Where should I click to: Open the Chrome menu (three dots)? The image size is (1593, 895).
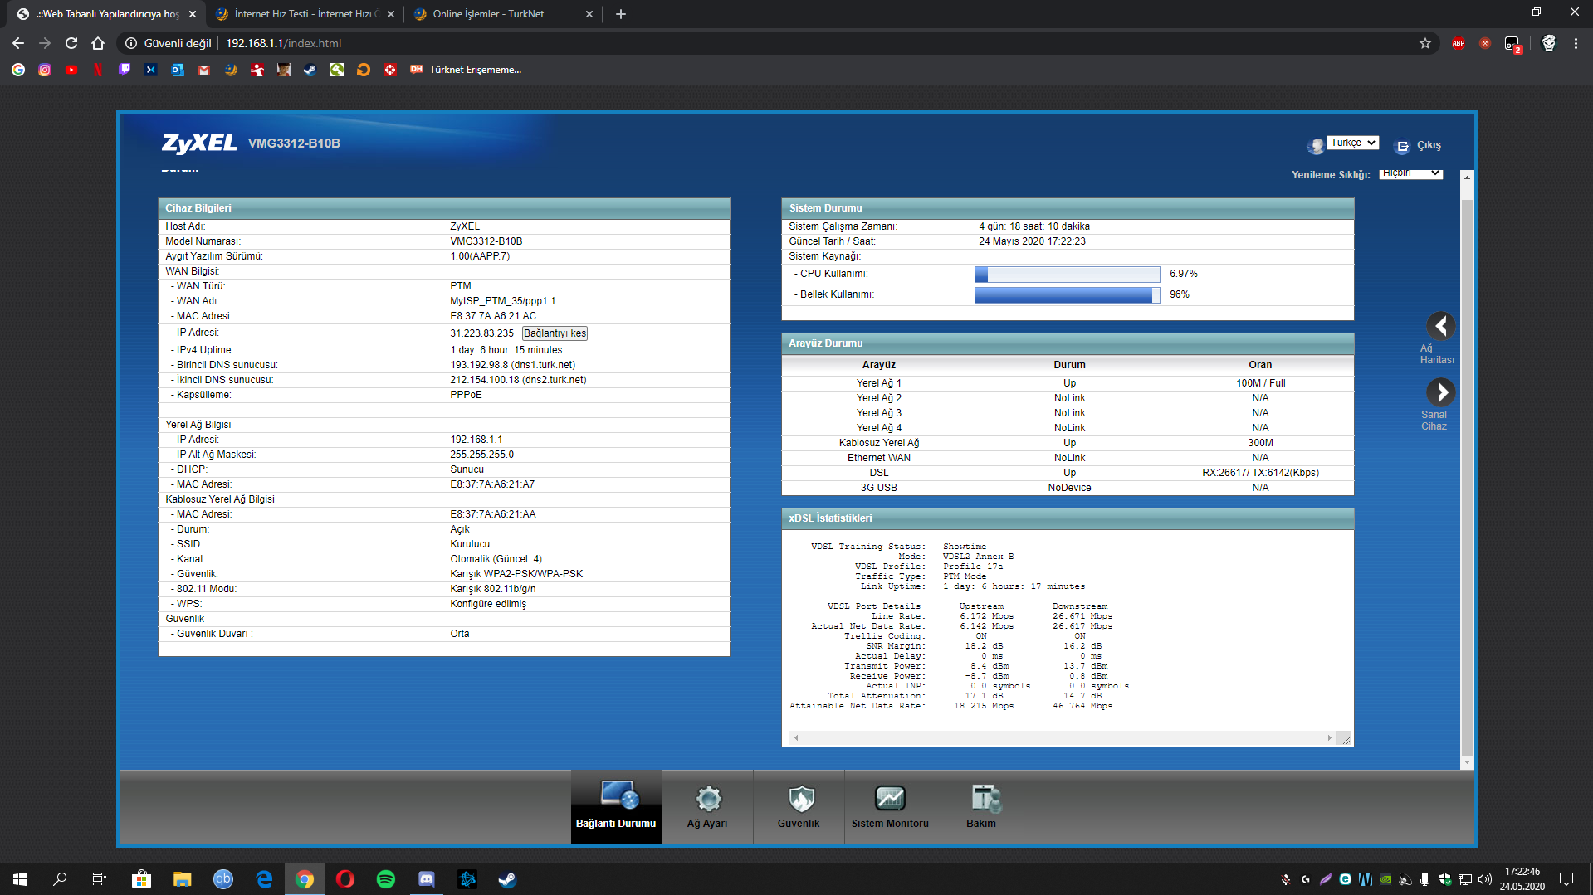click(1576, 43)
